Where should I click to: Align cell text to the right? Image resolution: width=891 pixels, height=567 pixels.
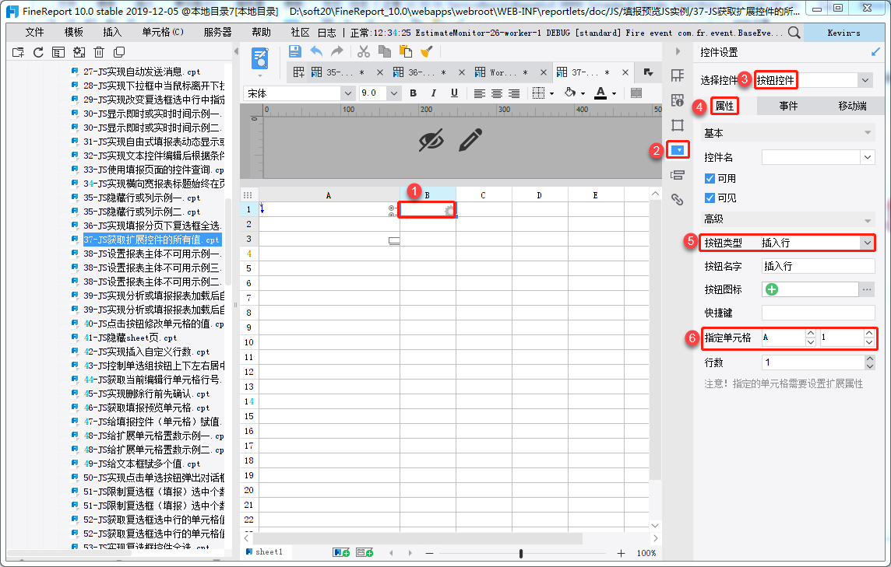tap(514, 93)
